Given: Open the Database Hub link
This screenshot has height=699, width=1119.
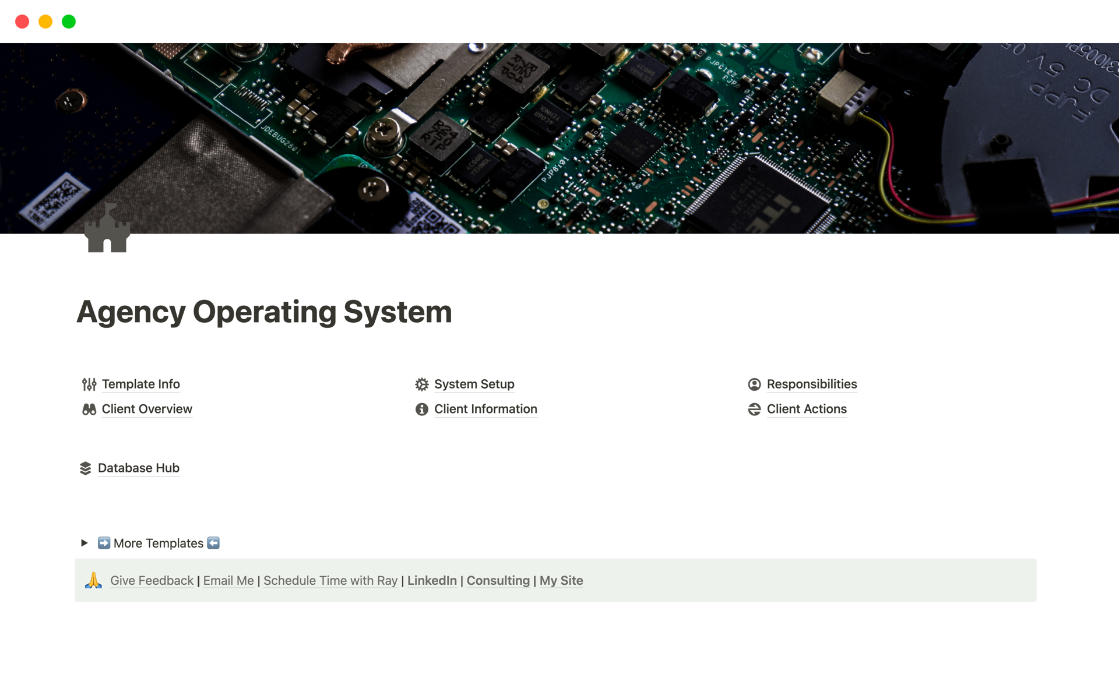Looking at the screenshot, I should [138, 468].
